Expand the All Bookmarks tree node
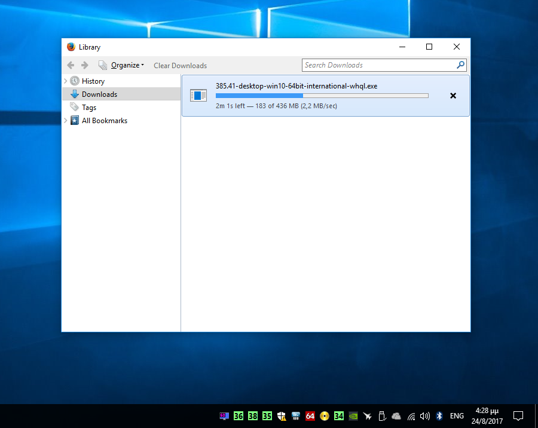538x428 pixels. pyautogui.click(x=66, y=120)
